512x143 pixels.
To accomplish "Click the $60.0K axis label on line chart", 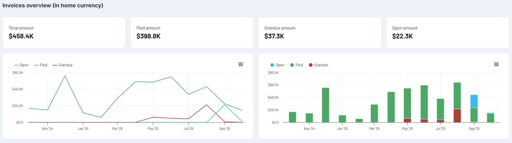I will coord(18,73).
